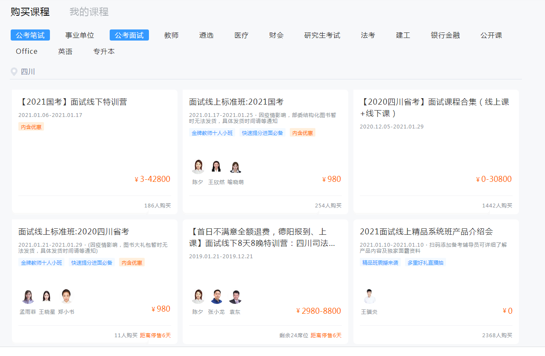Switch to the 购买课程 tab
The image size is (545, 356).
(30, 12)
